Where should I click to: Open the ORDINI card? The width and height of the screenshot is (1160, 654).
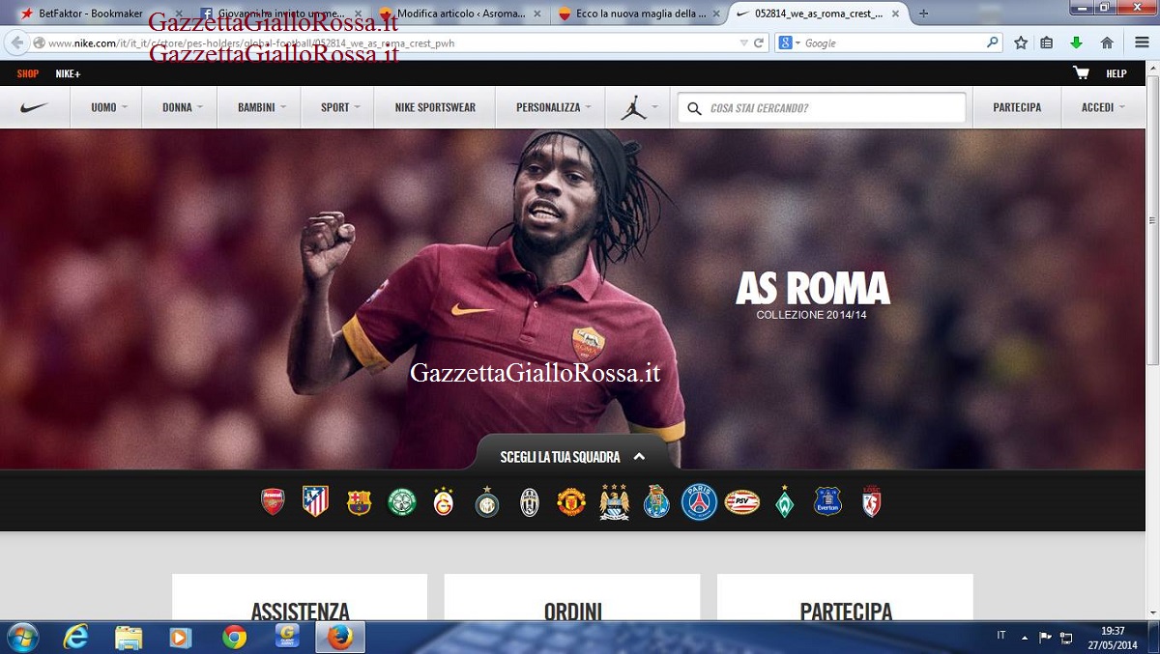pos(572,597)
